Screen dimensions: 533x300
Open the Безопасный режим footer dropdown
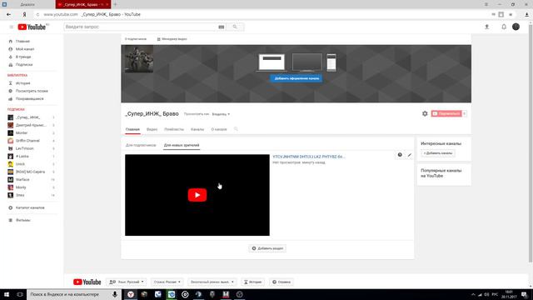pyautogui.click(x=212, y=282)
